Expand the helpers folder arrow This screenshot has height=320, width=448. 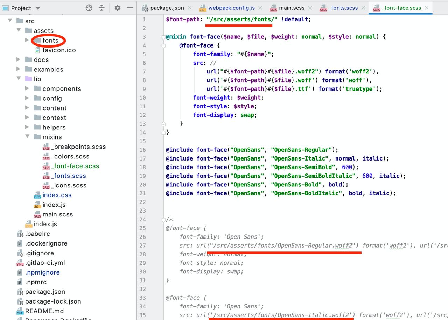click(27, 127)
